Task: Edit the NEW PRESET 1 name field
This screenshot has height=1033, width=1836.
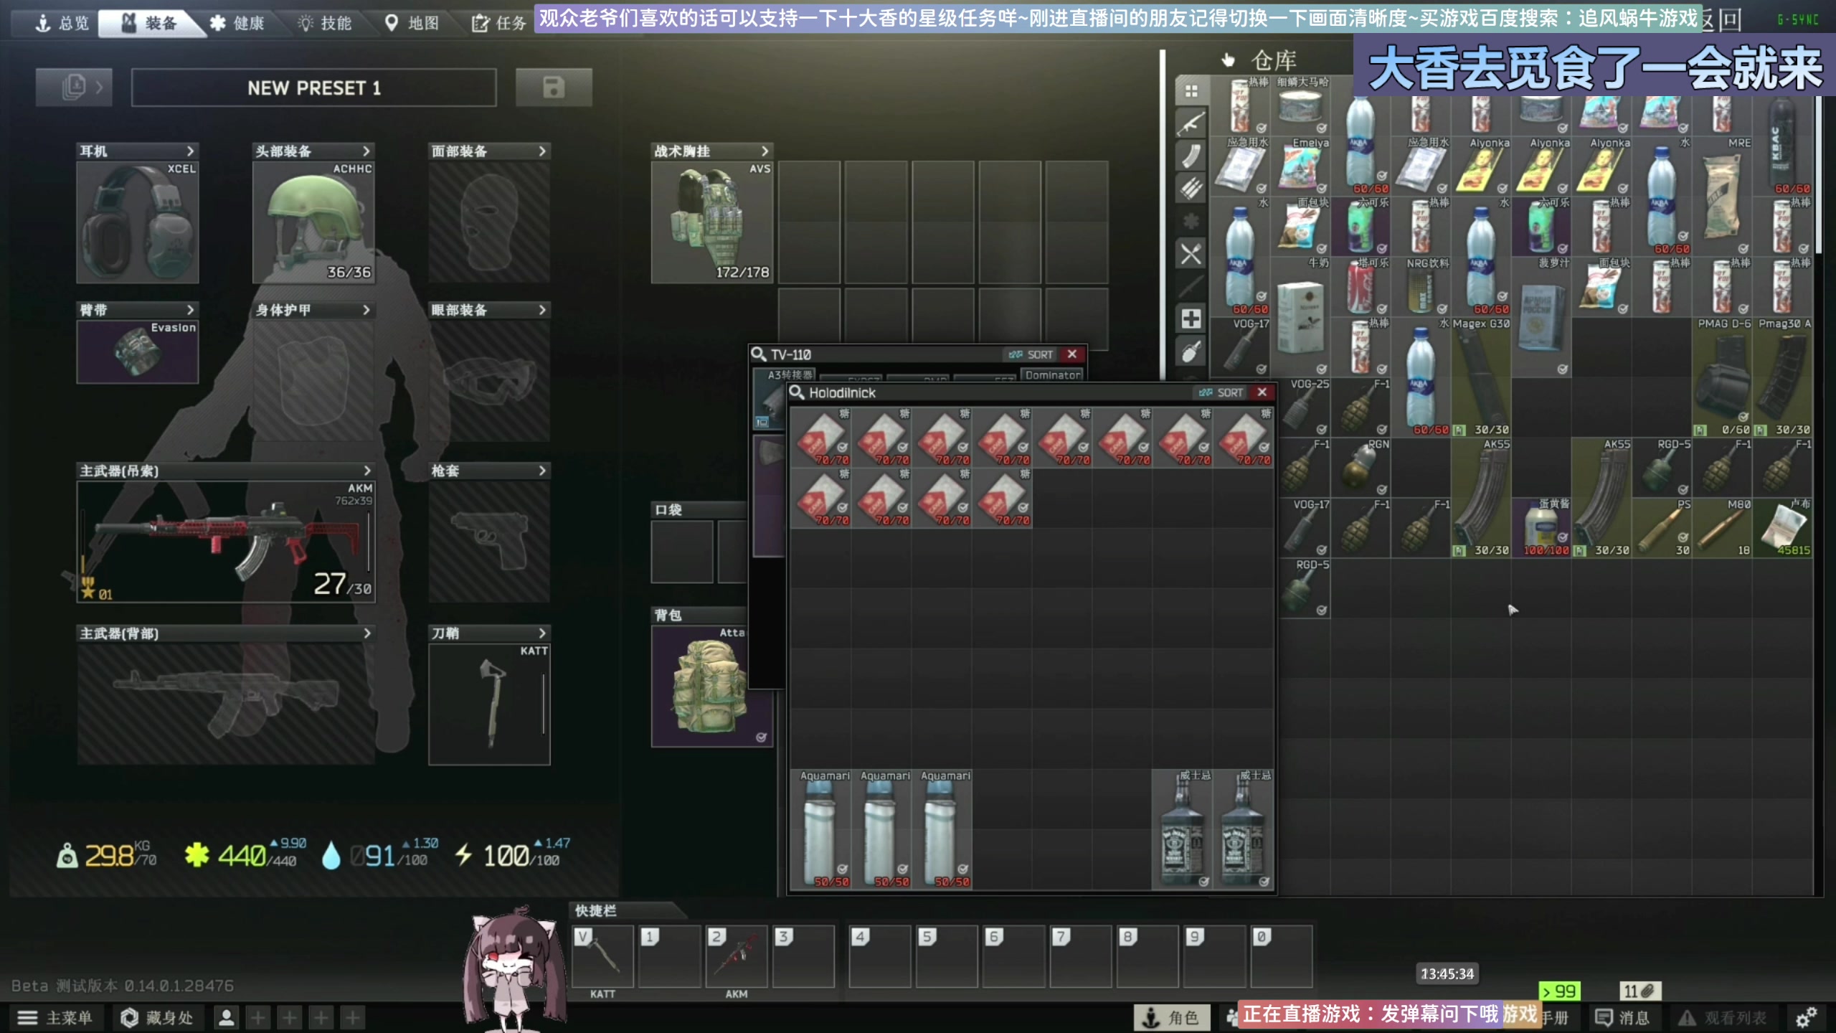Action: coord(314,88)
